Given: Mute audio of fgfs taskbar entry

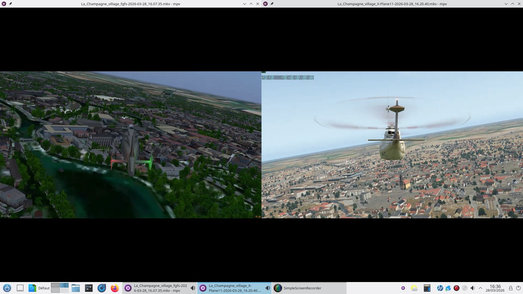Looking at the screenshot, I should click(x=193, y=288).
